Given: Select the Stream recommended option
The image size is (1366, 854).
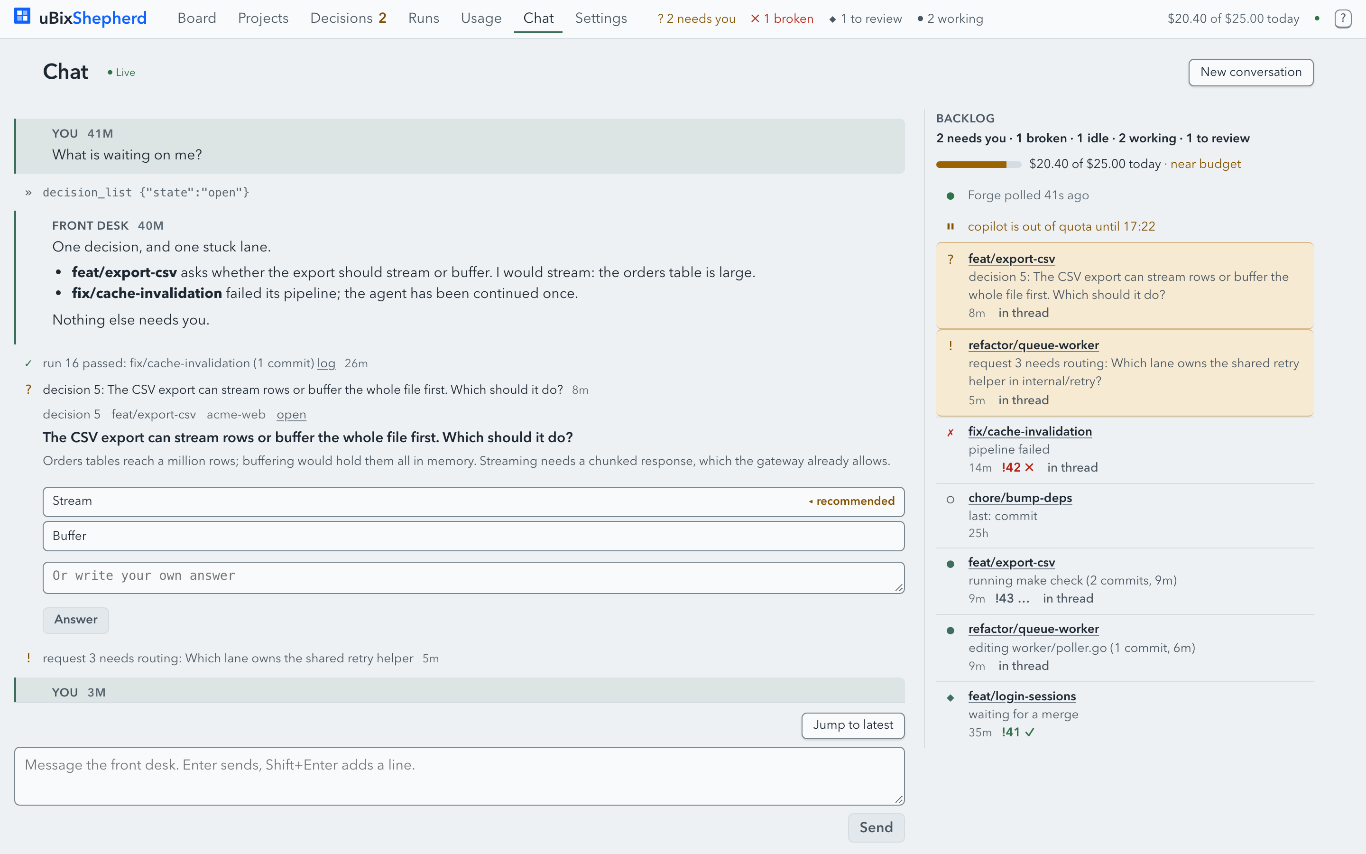Looking at the screenshot, I should click(473, 501).
